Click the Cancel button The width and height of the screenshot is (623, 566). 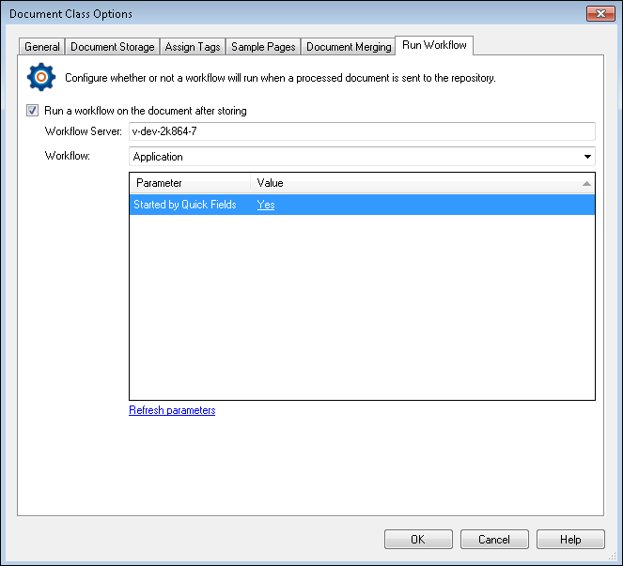(494, 540)
